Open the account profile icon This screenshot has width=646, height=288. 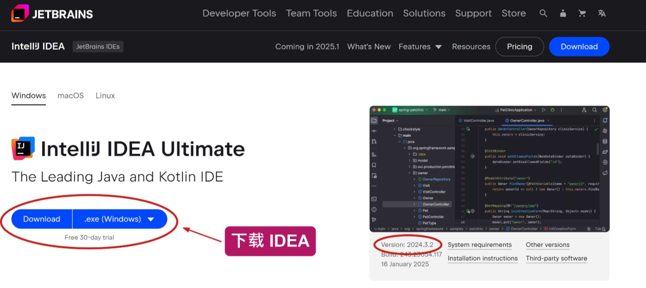click(x=563, y=14)
